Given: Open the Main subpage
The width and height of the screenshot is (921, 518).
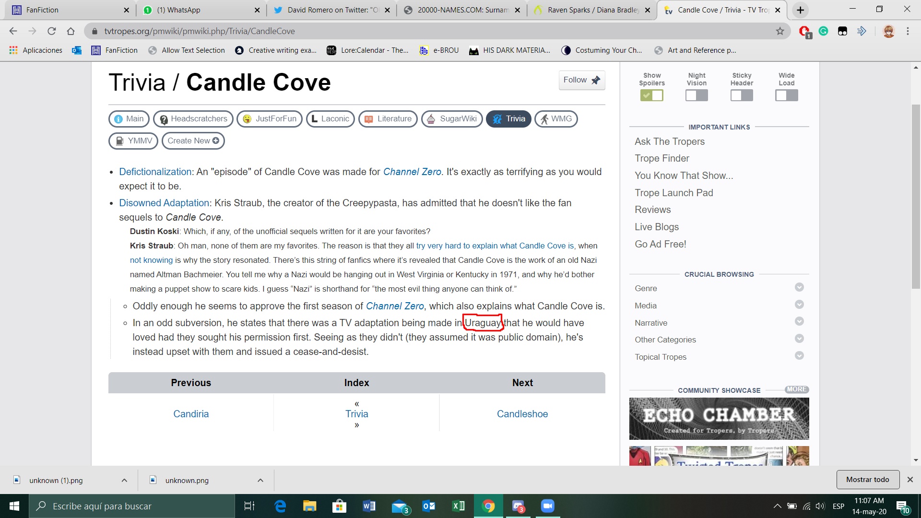Looking at the screenshot, I should [x=129, y=119].
